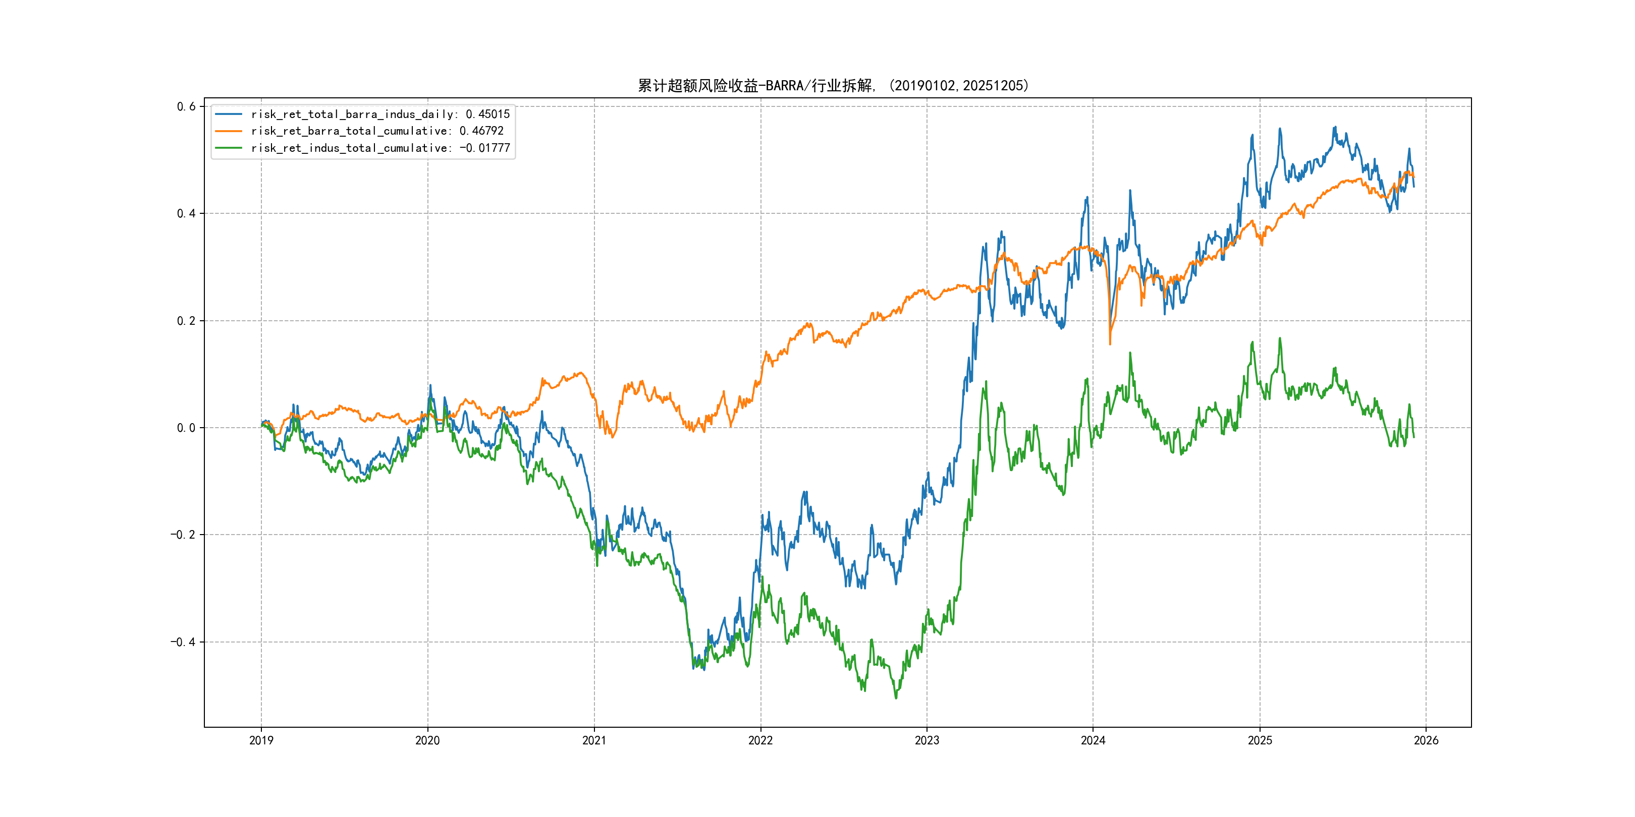Click the 2023 x-axis tick label

(926, 740)
